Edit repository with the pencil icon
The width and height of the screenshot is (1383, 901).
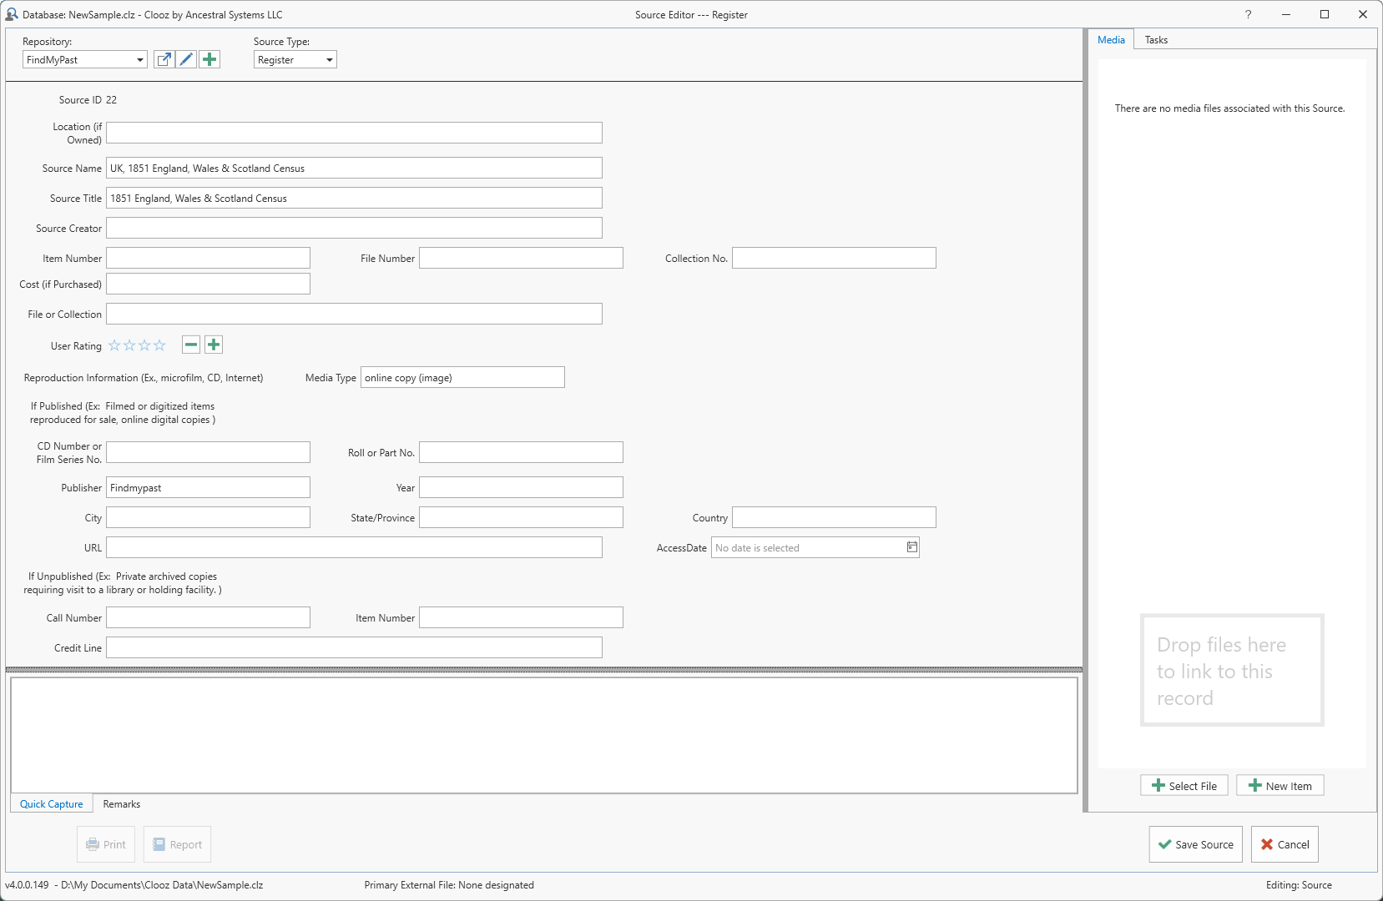(186, 59)
